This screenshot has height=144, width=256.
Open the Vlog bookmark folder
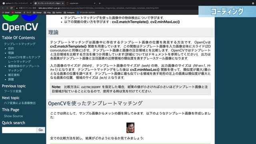(x=47, y=12)
